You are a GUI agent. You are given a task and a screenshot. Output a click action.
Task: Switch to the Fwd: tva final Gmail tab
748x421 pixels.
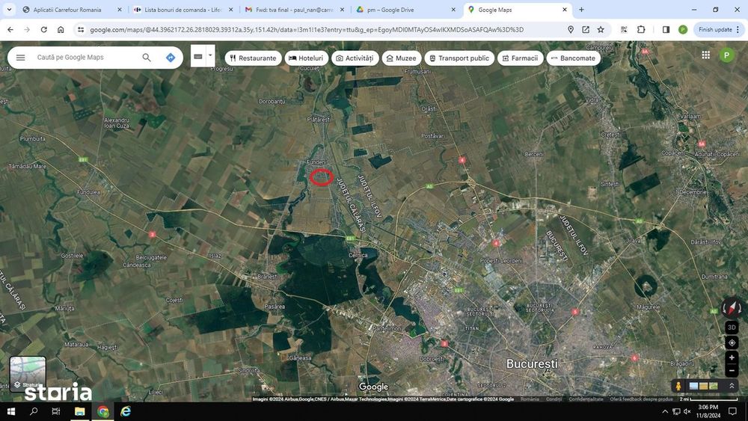(x=294, y=10)
